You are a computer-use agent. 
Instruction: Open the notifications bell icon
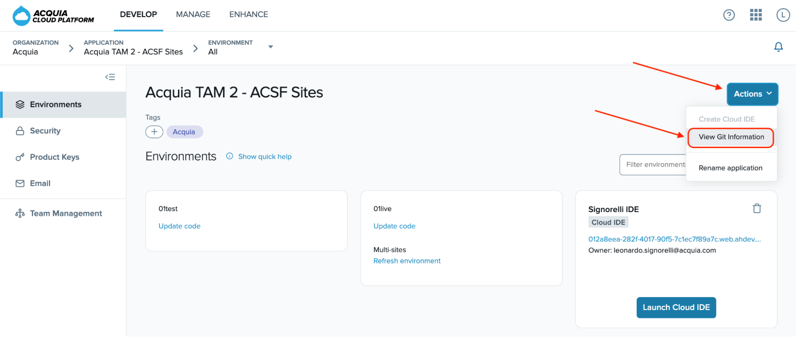778,47
